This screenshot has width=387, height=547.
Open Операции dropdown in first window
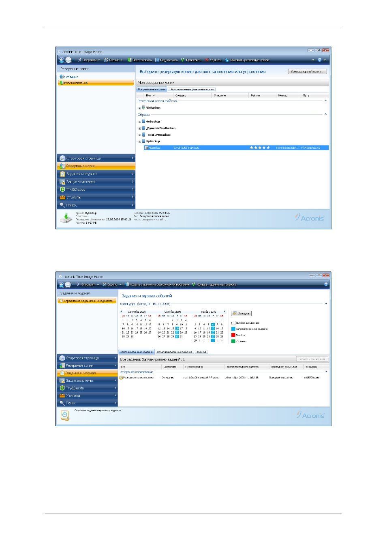[x=89, y=60]
